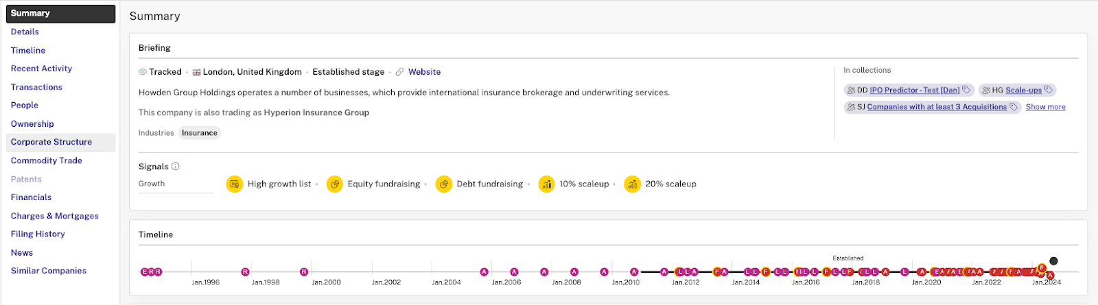Viewport: 1098px width, 305px height.
Task: Go to Timeline in the sidebar
Action: (x=28, y=50)
